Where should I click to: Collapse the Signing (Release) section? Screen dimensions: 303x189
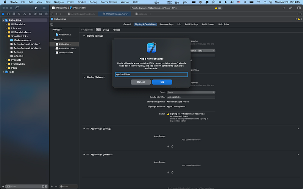[84, 77]
